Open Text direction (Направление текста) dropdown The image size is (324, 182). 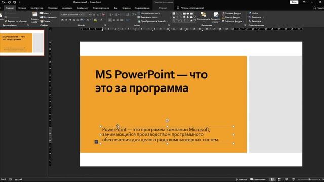click(x=150, y=13)
